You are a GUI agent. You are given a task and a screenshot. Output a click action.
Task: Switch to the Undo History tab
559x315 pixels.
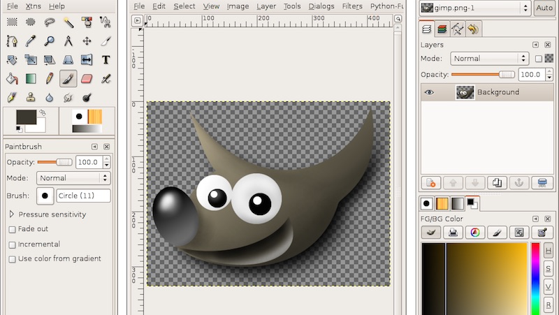tap(474, 29)
